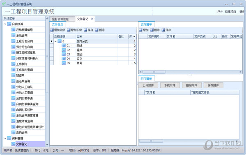Image resolution: width=246 pixels, height=155 pixels.
Task: Collapse the 合同预算 tree node
Action: [x=5, y=24]
